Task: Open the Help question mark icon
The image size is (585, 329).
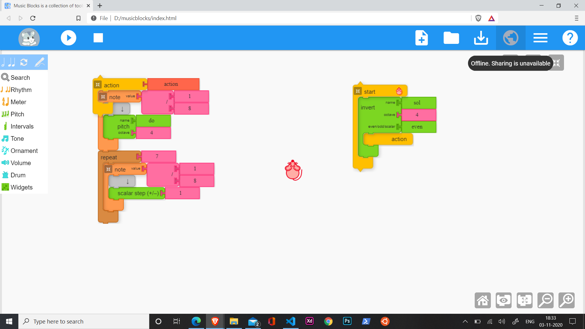Action: click(570, 38)
